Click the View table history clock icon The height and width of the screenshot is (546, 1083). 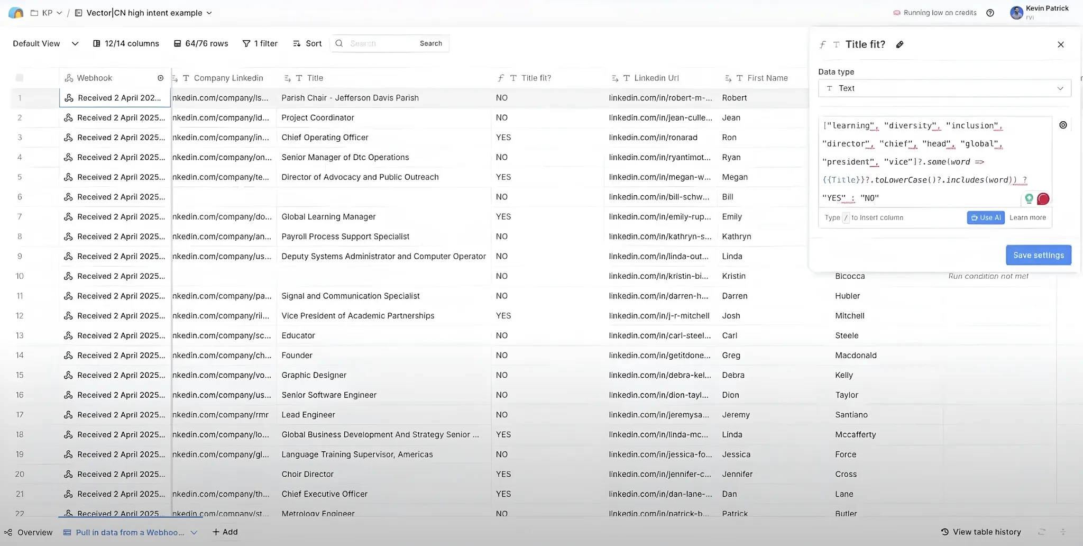tap(944, 532)
